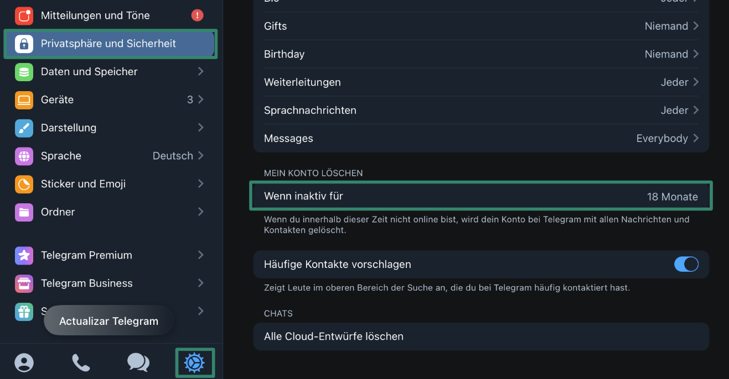Click Alle Cloud-Entwürfe löschen
The height and width of the screenshot is (379, 729).
tap(333, 336)
